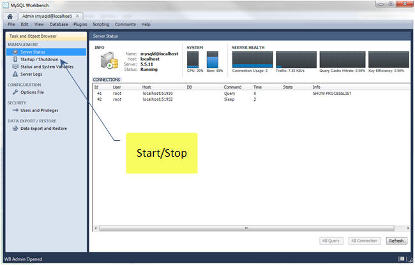This screenshot has height=265, width=415.
Task: Open Server Logs
Action: (x=31, y=74)
